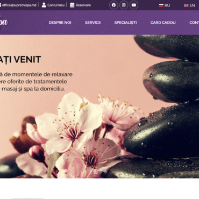Select the first slider dot
This screenshot has height=199, width=199.
click(x=96, y=172)
